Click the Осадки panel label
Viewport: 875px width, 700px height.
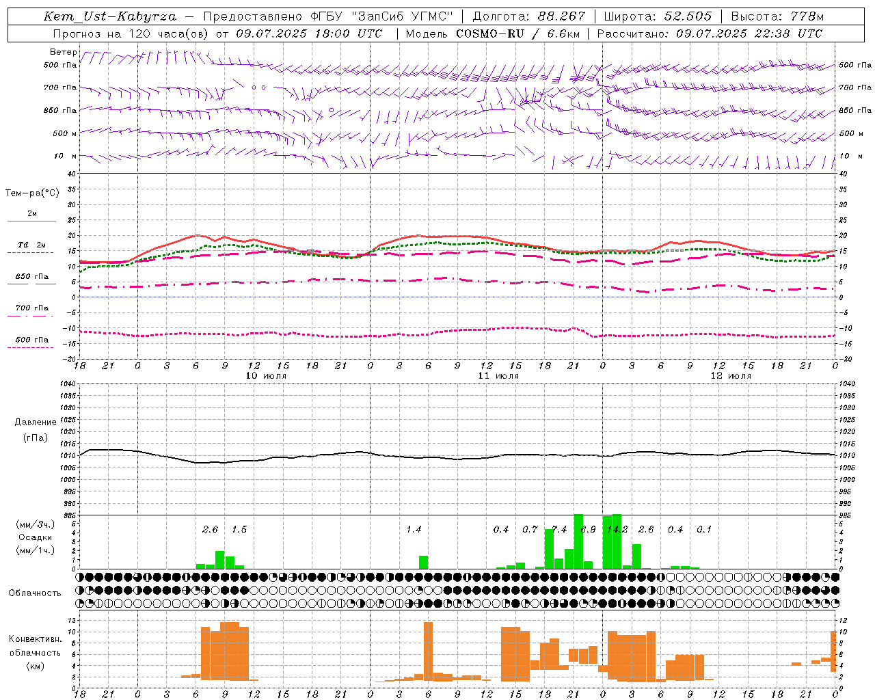[35, 537]
